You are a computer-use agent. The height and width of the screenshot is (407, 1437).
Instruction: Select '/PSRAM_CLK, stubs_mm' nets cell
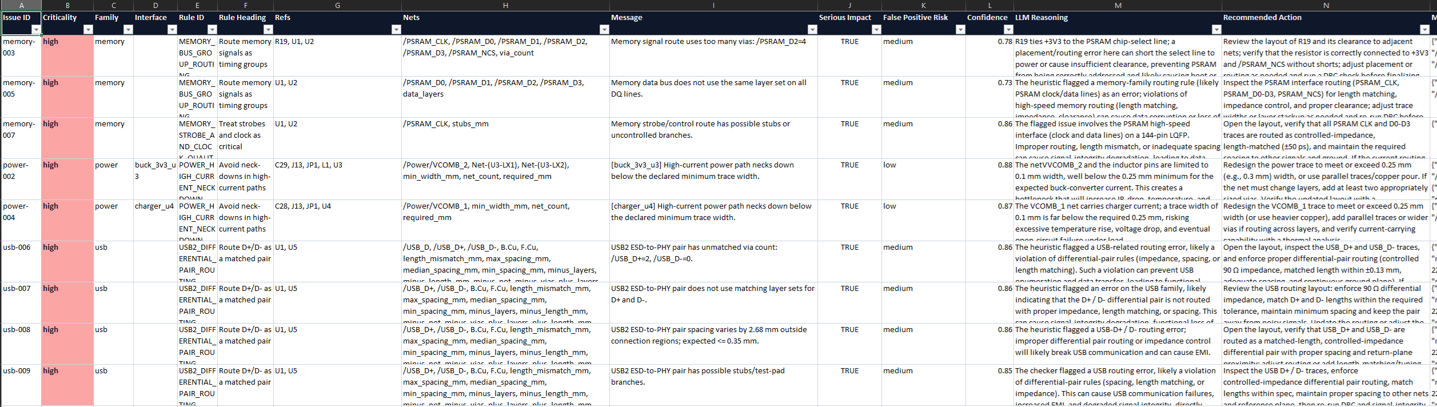point(505,138)
